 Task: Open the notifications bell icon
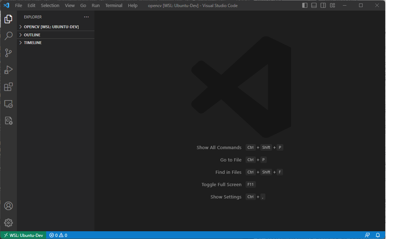pos(378,235)
